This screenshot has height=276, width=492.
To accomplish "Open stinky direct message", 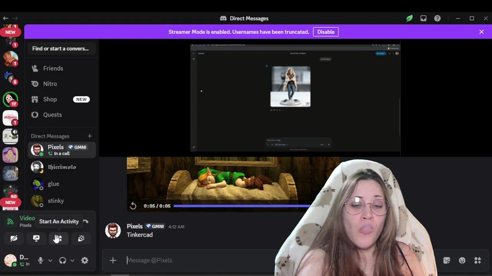I will (61, 200).
